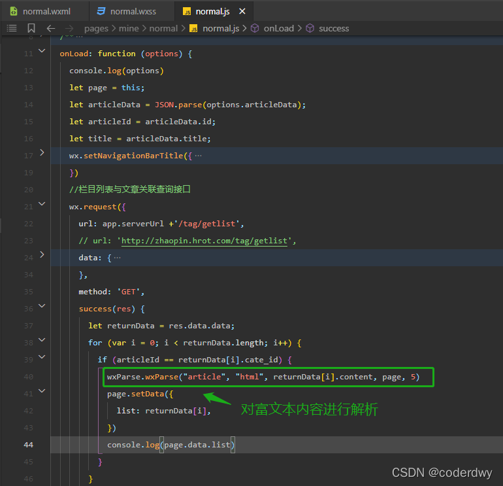Expand the folded data object at line 24
Screen dimensions: 503x486
click(42, 254)
